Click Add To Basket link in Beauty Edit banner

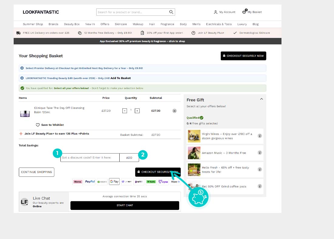point(121,78)
